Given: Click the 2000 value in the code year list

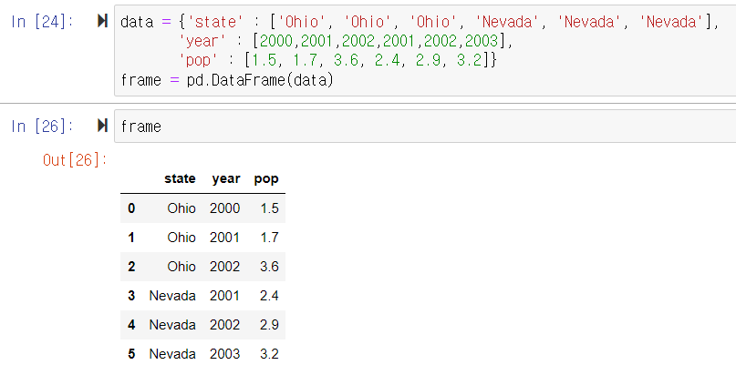Looking at the screenshot, I should (276, 41).
